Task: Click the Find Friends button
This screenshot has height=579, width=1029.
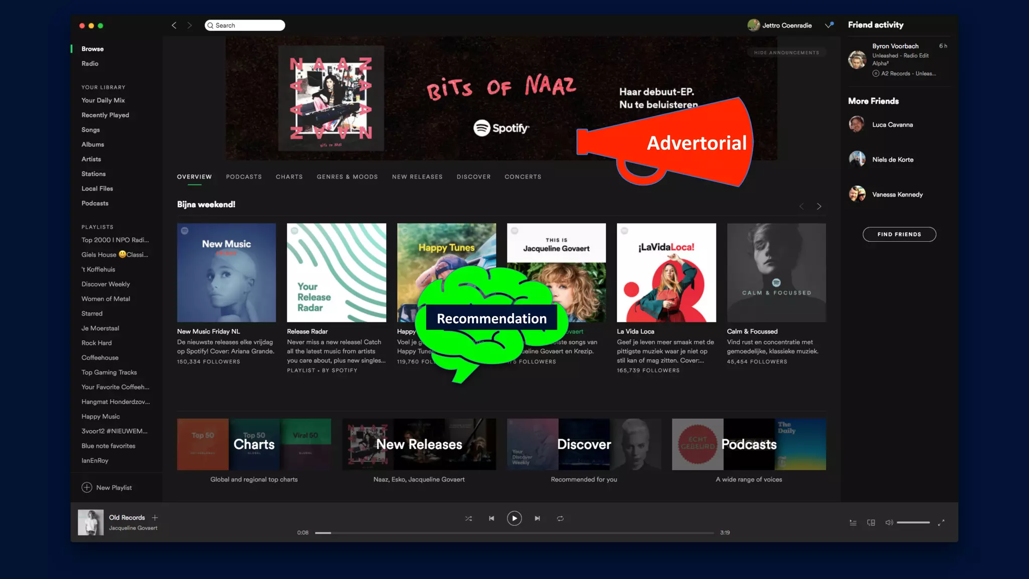Action: (x=899, y=234)
